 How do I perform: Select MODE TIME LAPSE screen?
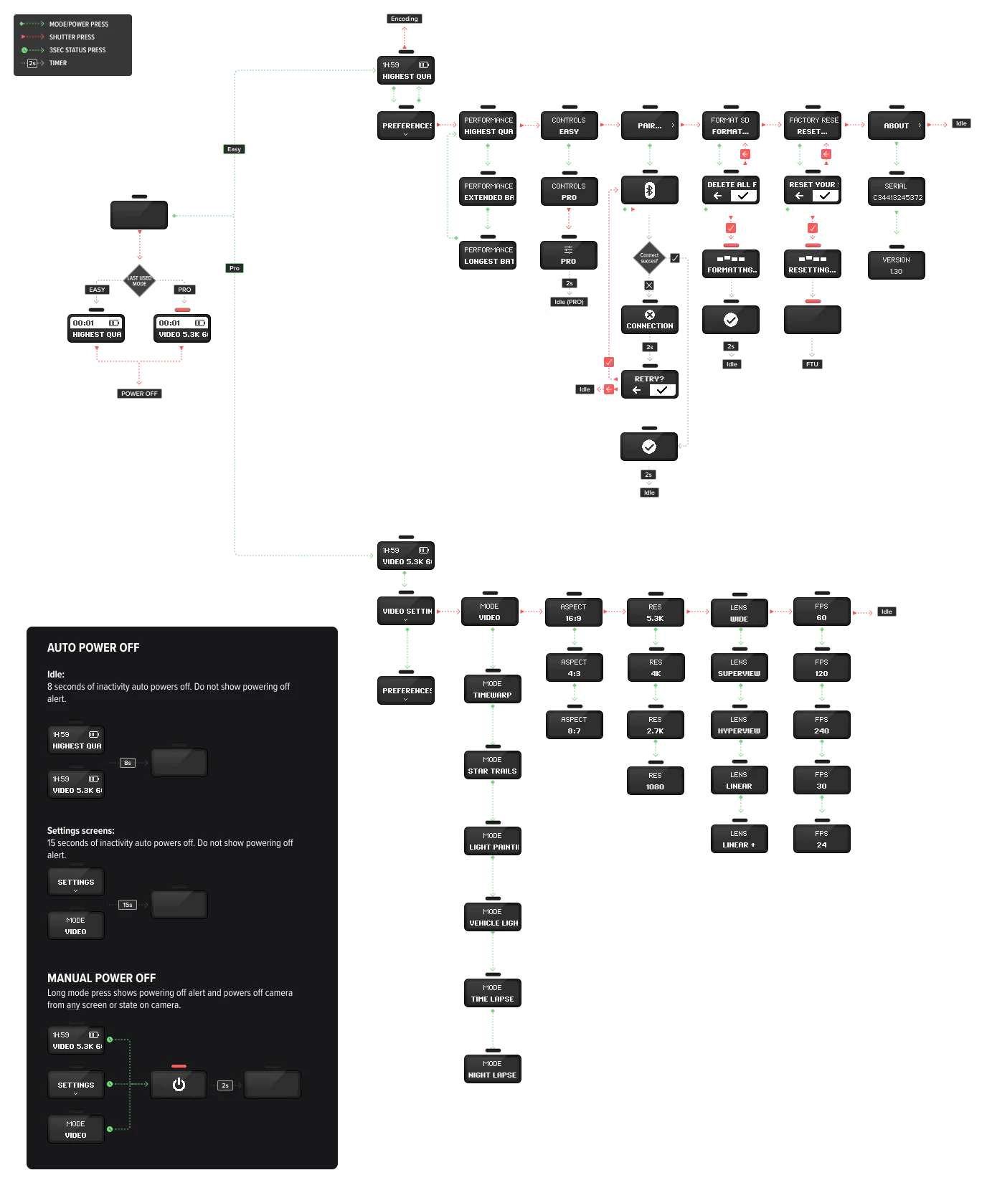493,993
